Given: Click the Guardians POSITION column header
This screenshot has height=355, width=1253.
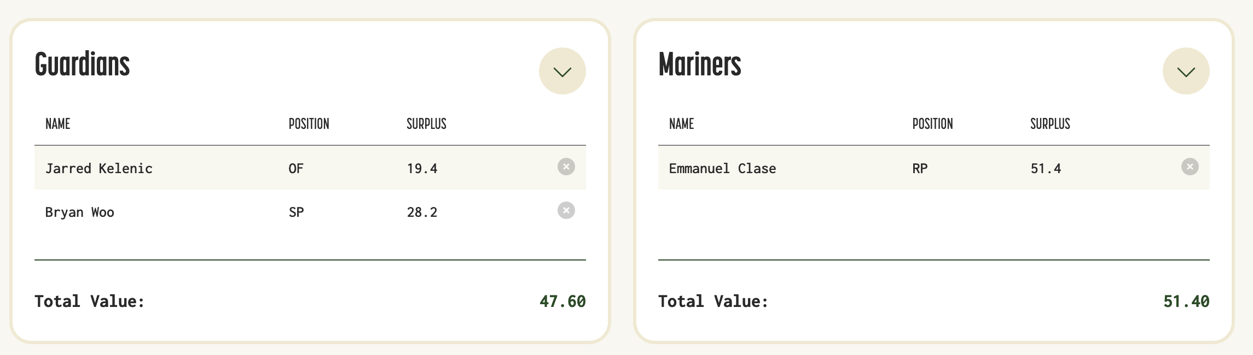Looking at the screenshot, I should tap(309, 124).
